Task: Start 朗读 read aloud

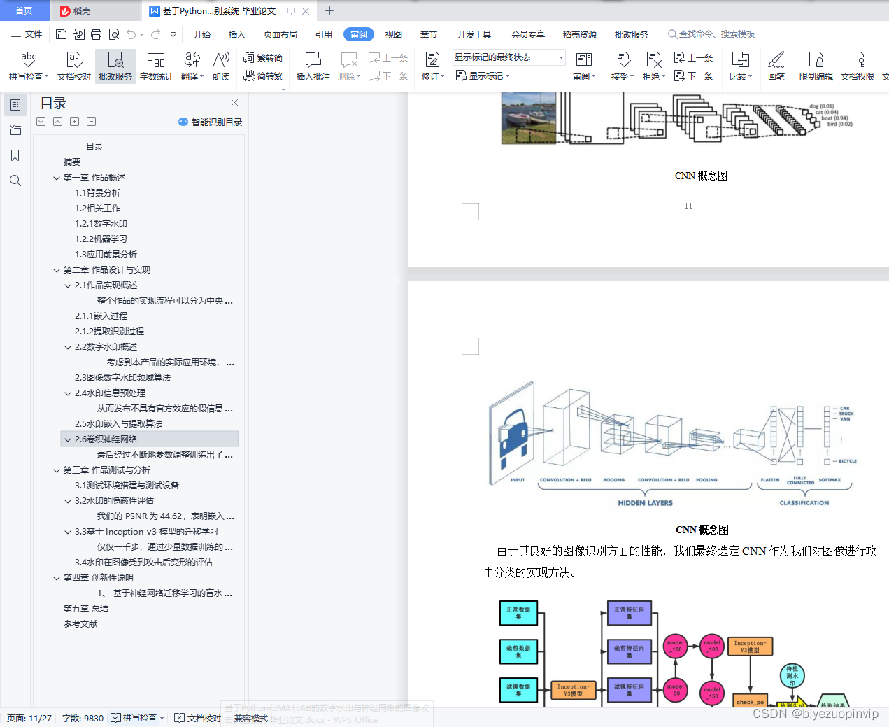Action: [x=221, y=66]
